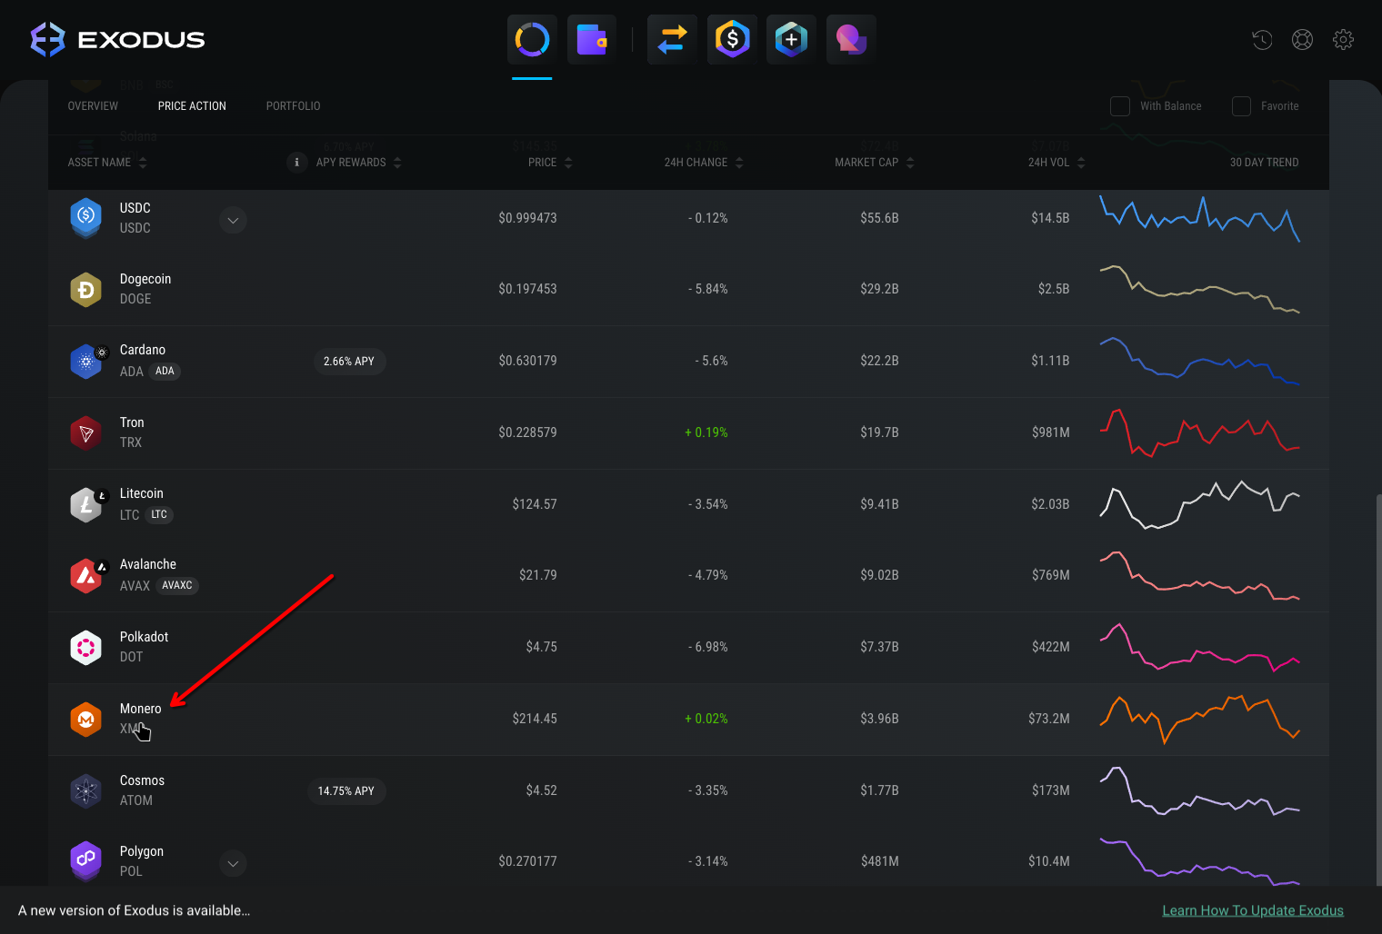Click Learn How To Update Exodus link
Image resolution: width=1382 pixels, height=934 pixels.
pyautogui.click(x=1252, y=910)
